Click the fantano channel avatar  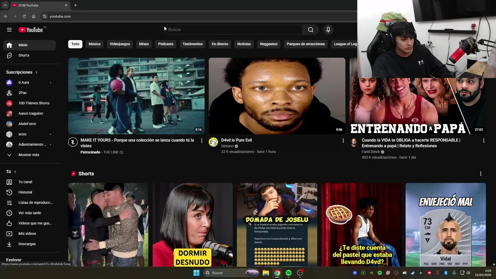[x=214, y=142]
